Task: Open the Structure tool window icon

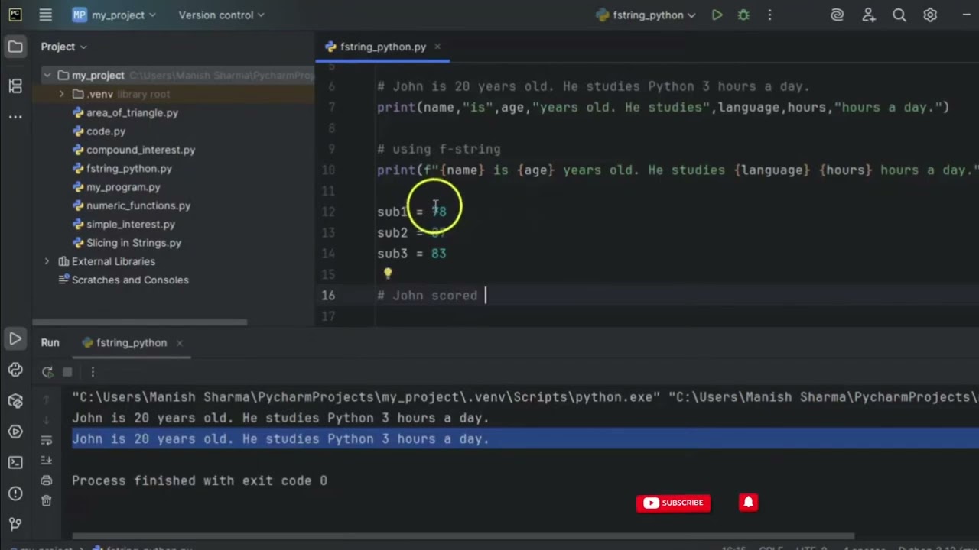Action: [15, 86]
